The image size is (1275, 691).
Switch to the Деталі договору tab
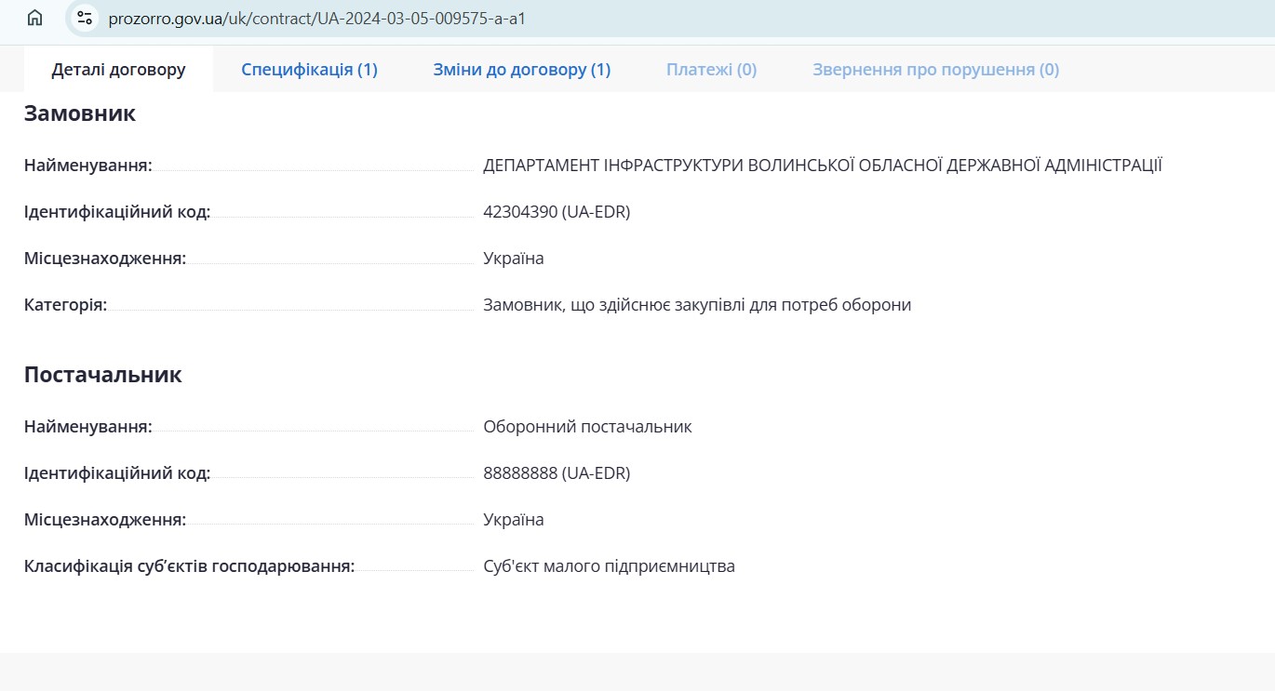pyautogui.click(x=118, y=70)
